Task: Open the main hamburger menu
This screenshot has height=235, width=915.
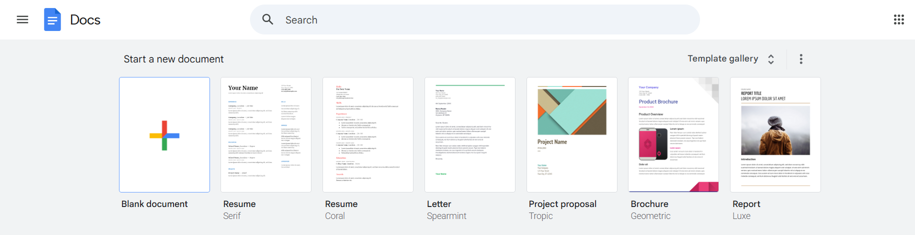Action: (x=22, y=19)
